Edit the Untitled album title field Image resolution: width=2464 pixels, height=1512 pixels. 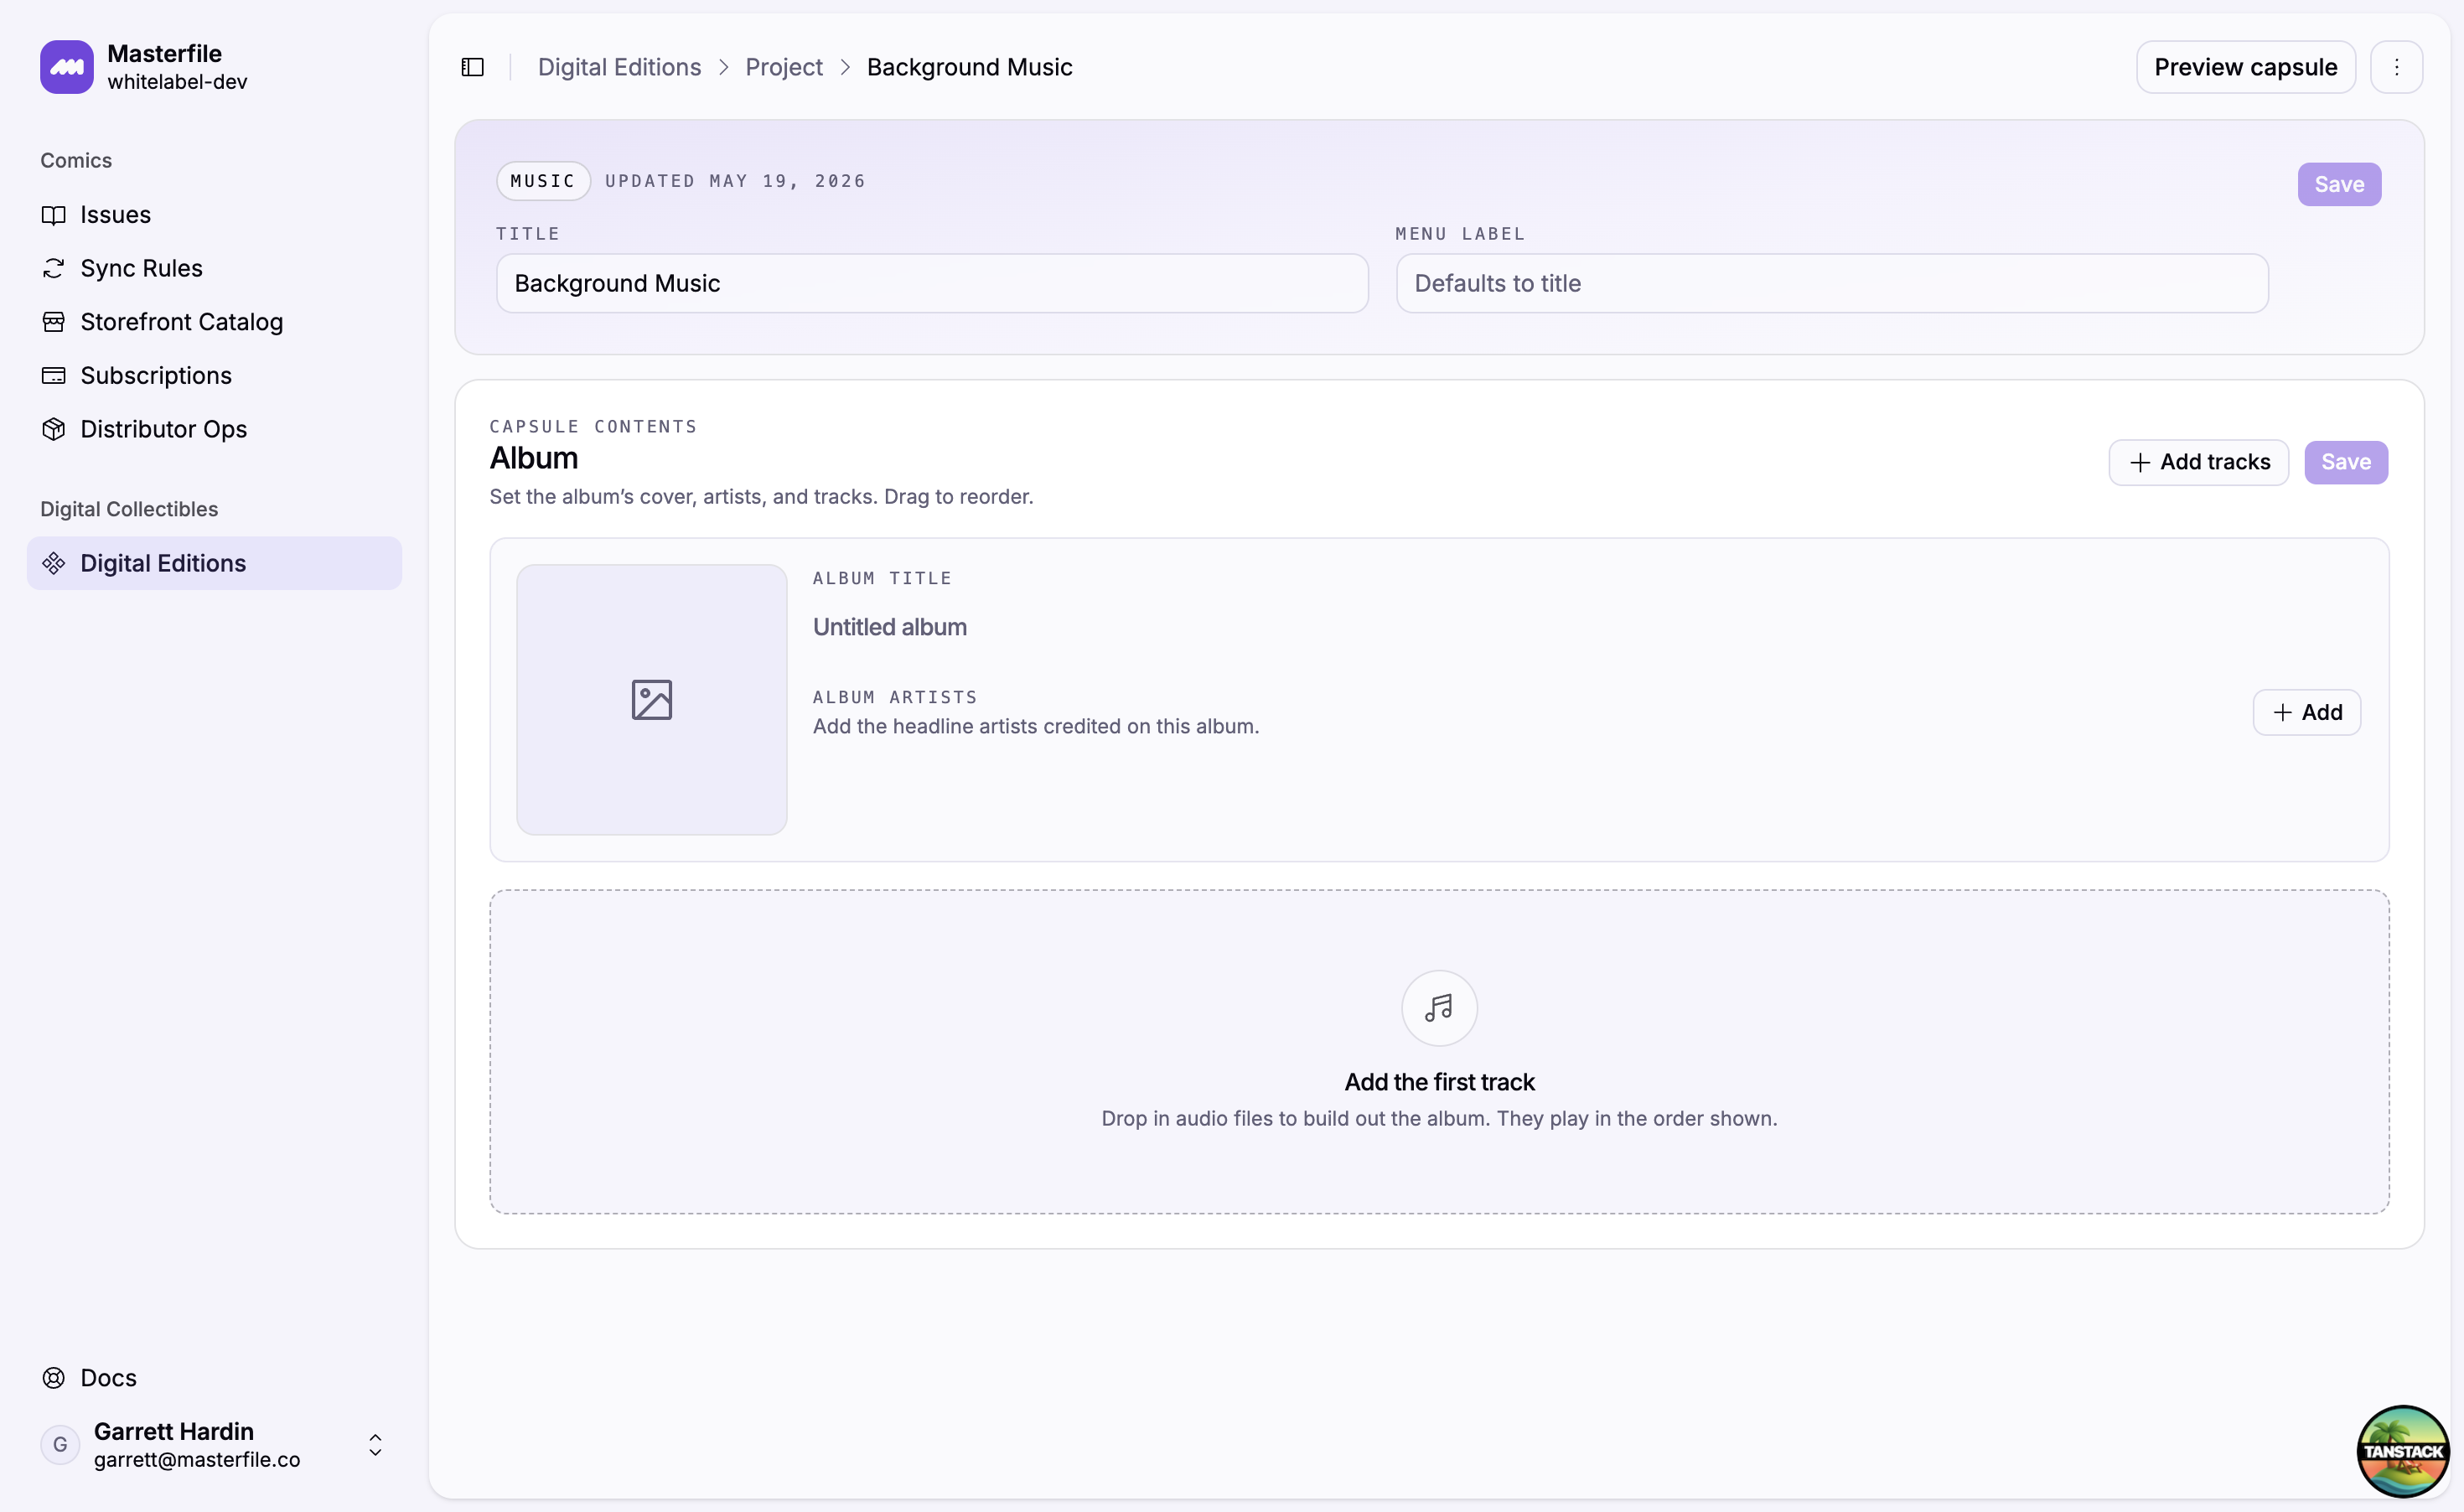tap(890, 627)
